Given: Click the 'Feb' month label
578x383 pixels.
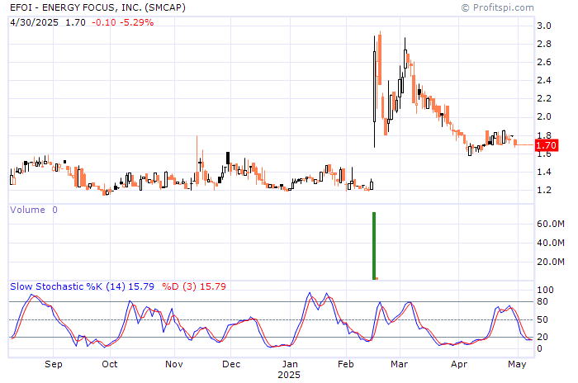Looking at the screenshot, I should [346, 364].
